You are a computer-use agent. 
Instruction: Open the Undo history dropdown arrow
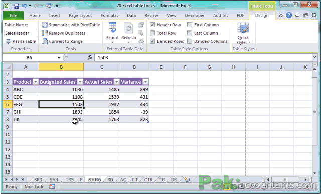pos(30,6)
